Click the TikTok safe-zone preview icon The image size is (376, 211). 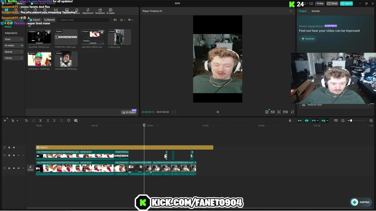click(x=267, y=112)
